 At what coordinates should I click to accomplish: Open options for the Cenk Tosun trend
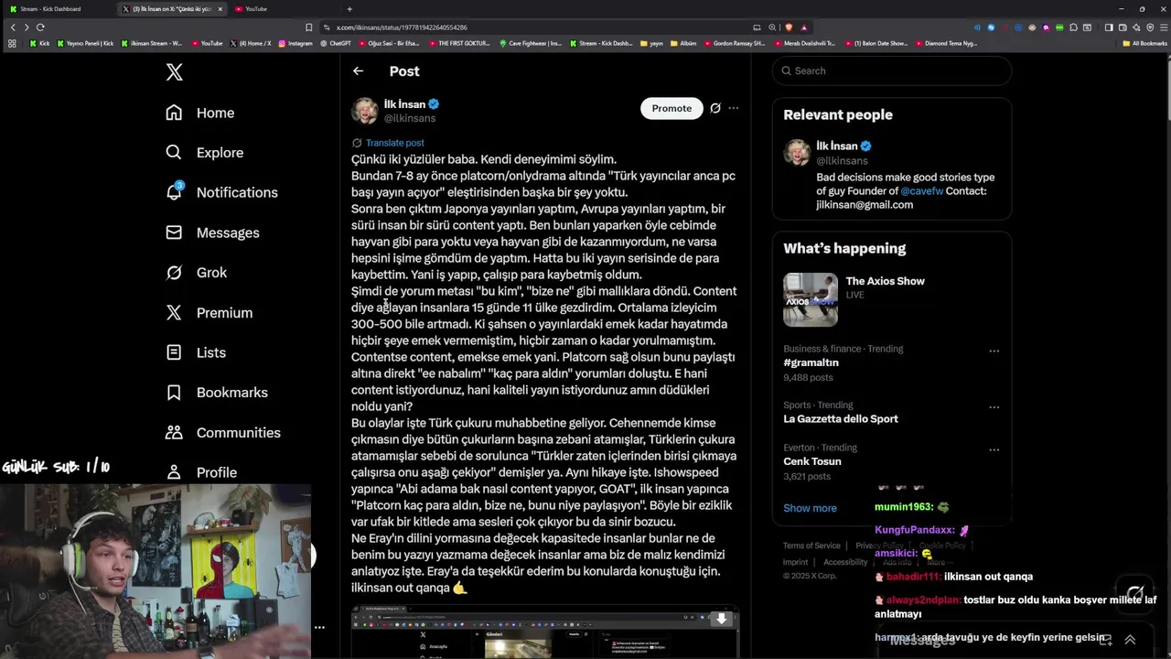994,449
